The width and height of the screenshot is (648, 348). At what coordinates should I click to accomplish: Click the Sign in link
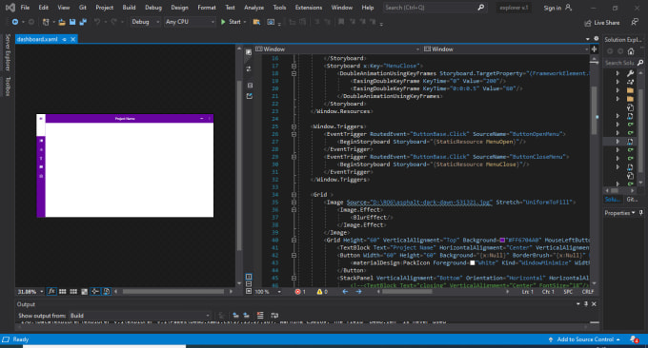coord(552,8)
